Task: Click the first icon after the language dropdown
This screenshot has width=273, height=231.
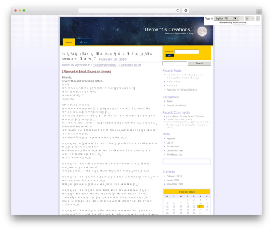Action: pos(241,19)
